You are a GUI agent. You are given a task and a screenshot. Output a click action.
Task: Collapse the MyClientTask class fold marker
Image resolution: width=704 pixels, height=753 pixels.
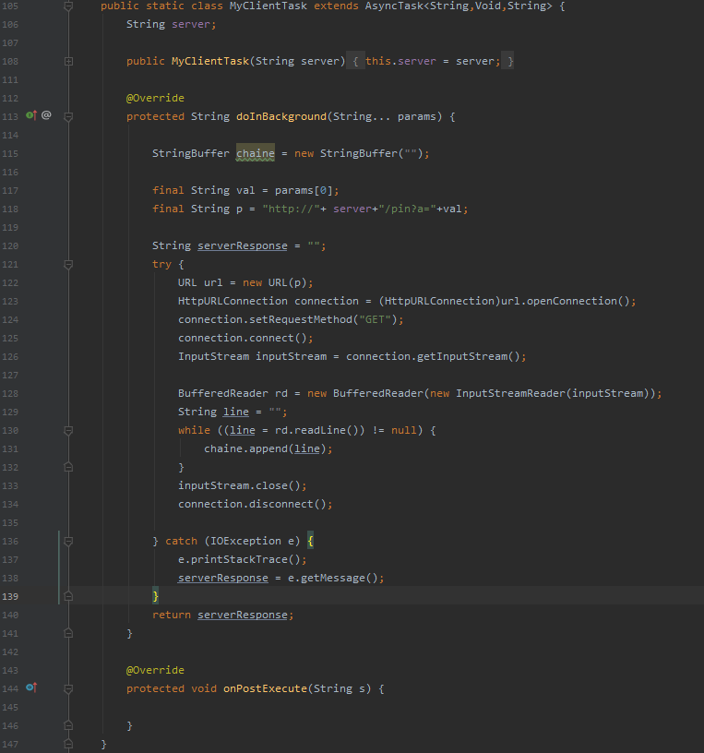pos(68,6)
